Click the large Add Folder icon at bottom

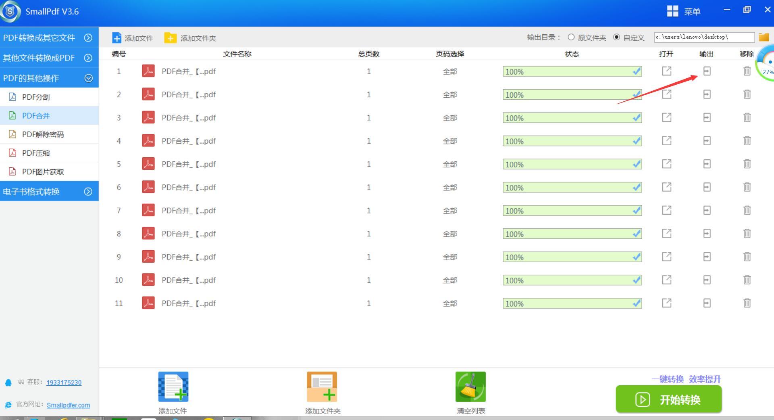322,387
